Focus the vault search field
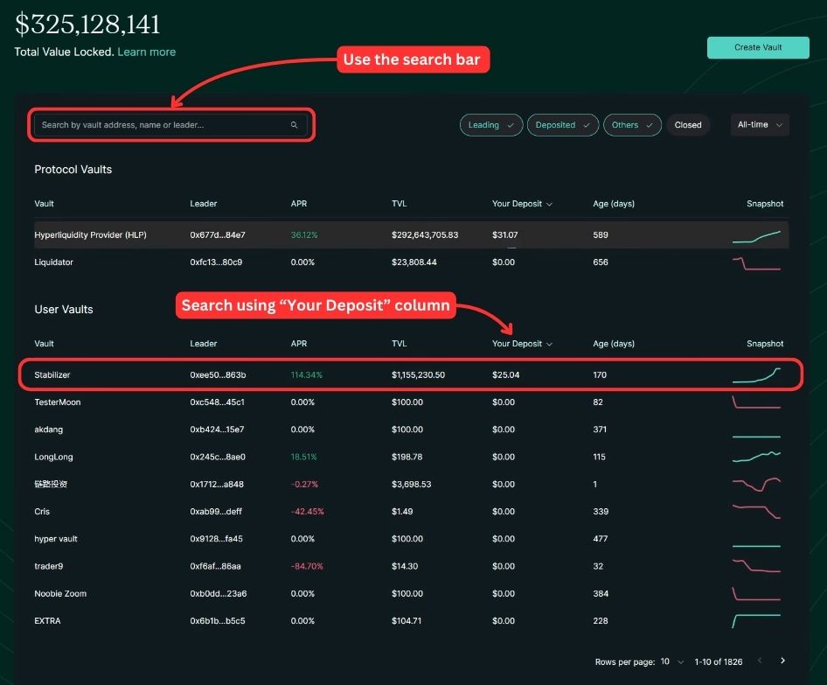 [x=170, y=125]
